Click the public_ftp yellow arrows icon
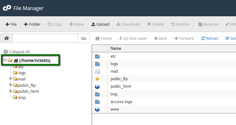 (97, 79)
